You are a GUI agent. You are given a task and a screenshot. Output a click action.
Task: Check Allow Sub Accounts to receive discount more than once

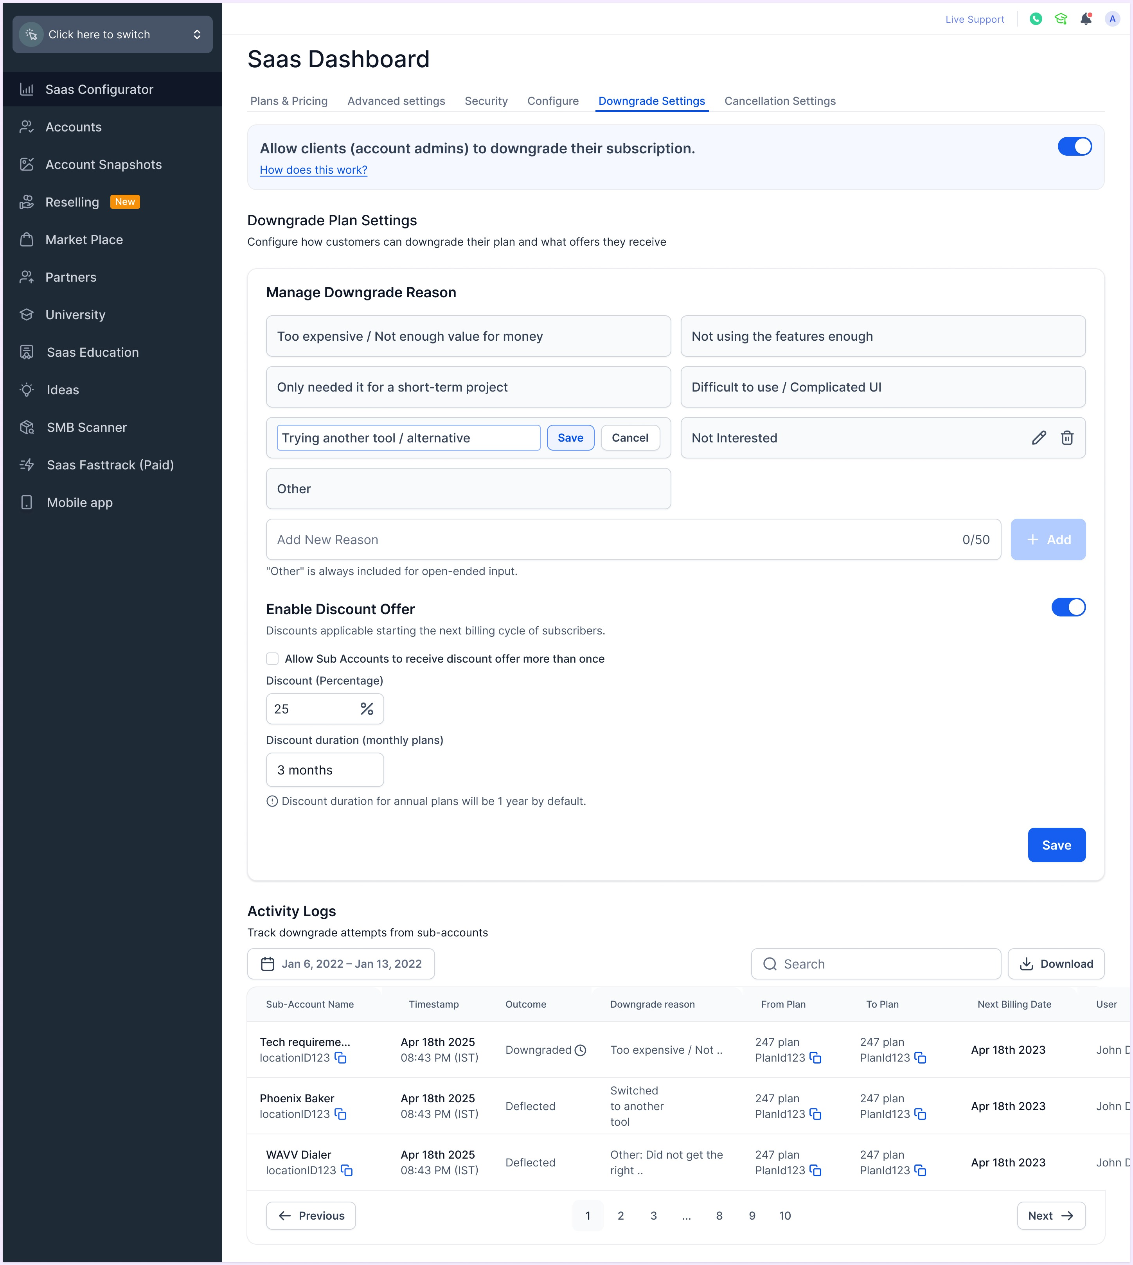pos(272,659)
